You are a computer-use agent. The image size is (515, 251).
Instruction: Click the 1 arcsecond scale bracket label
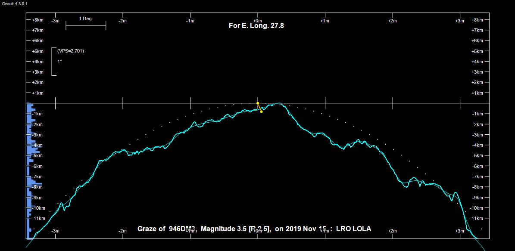60,62
